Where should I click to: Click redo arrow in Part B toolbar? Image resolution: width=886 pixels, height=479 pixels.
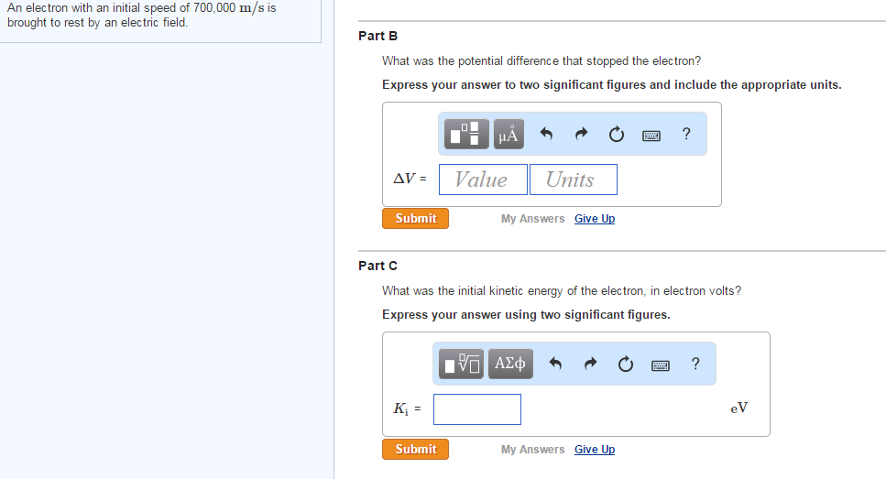(581, 136)
